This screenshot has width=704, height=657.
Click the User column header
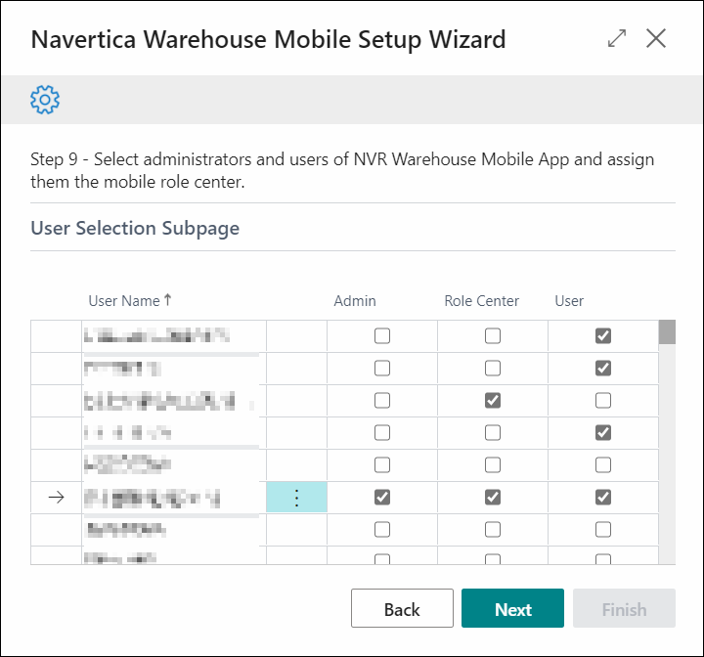pyautogui.click(x=569, y=300)
